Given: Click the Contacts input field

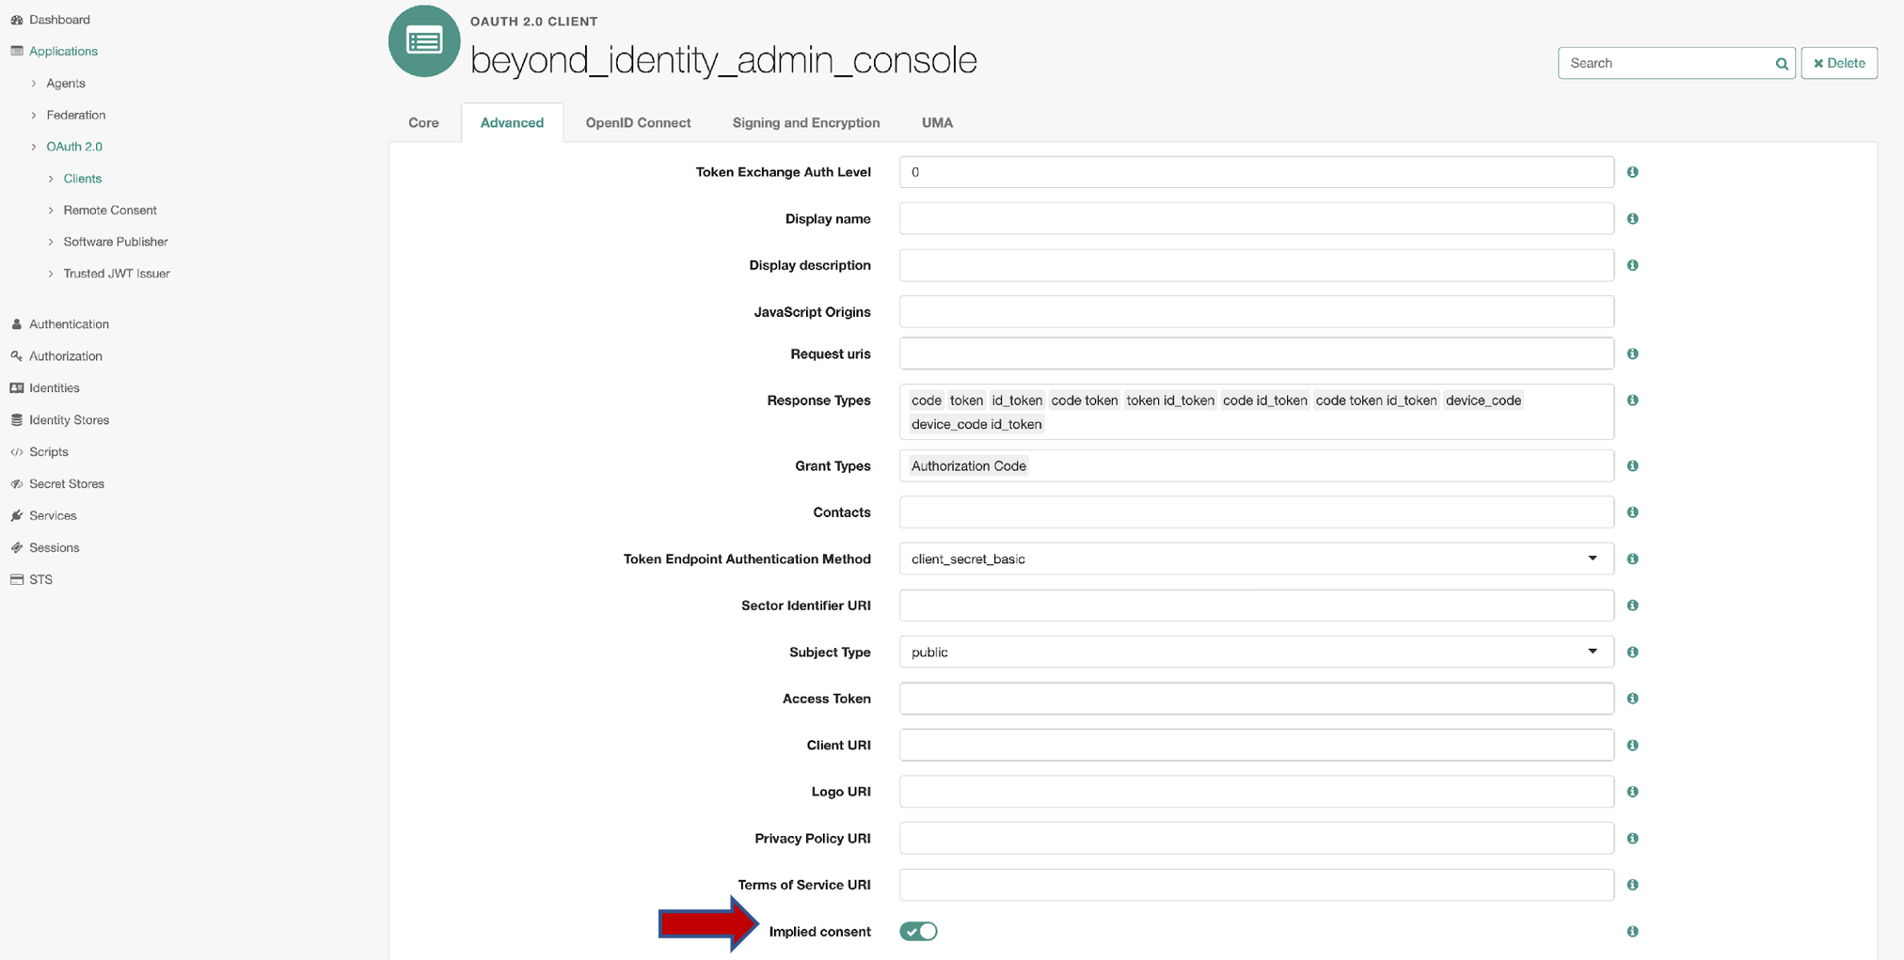Looking at the screenshot, I should [x=1256, y=512].
